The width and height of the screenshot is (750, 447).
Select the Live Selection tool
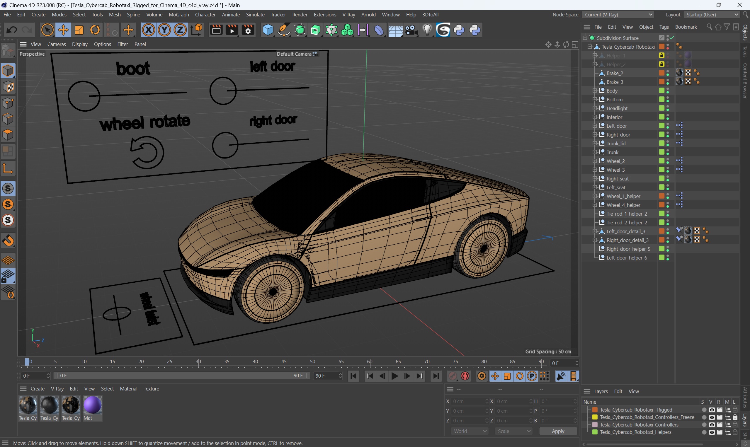click(x=47, y=30)
